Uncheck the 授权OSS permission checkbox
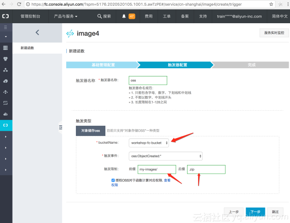290x223 pixels. 113,180
